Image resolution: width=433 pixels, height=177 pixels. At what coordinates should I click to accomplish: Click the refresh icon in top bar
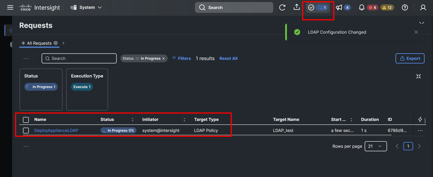[x=282, y=7]
